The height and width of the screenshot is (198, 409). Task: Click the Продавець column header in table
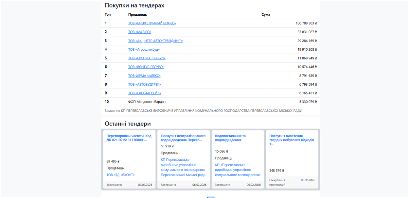pyautogui.click(x=137, y=15)
